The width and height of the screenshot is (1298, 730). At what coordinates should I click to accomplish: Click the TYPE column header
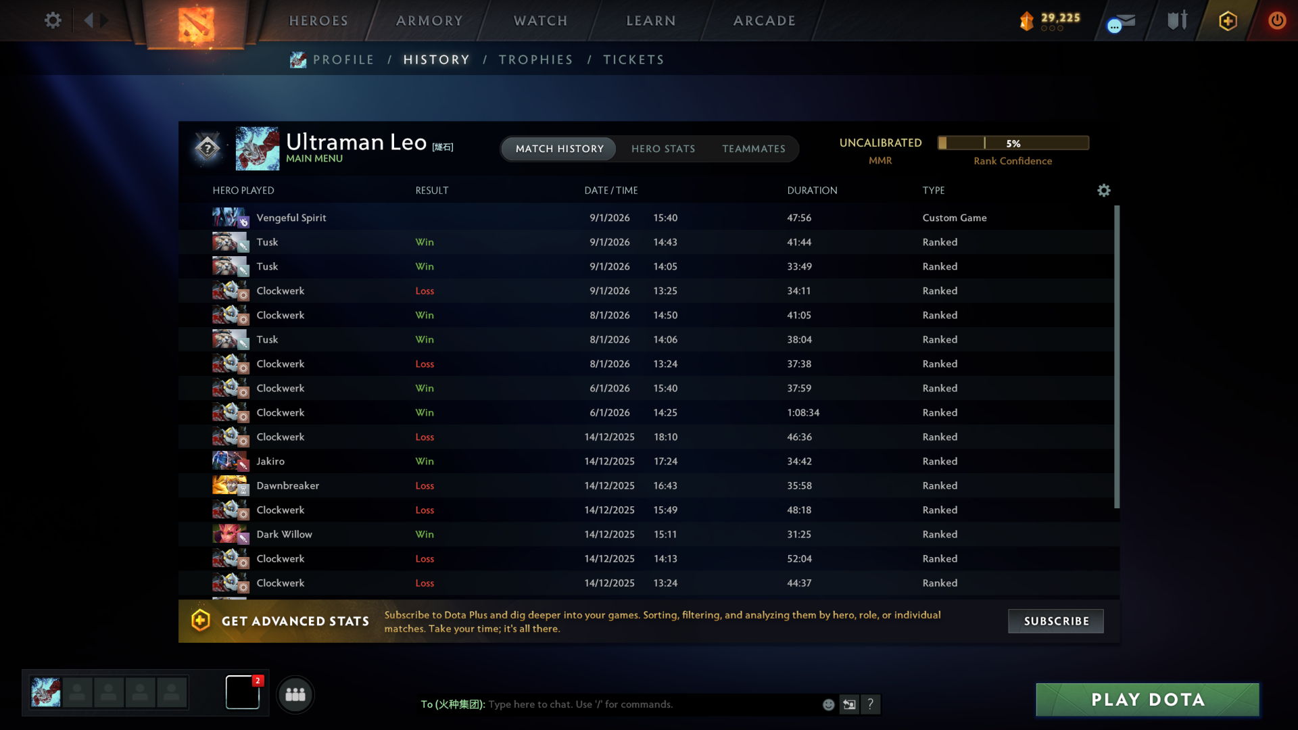point(934,191)
